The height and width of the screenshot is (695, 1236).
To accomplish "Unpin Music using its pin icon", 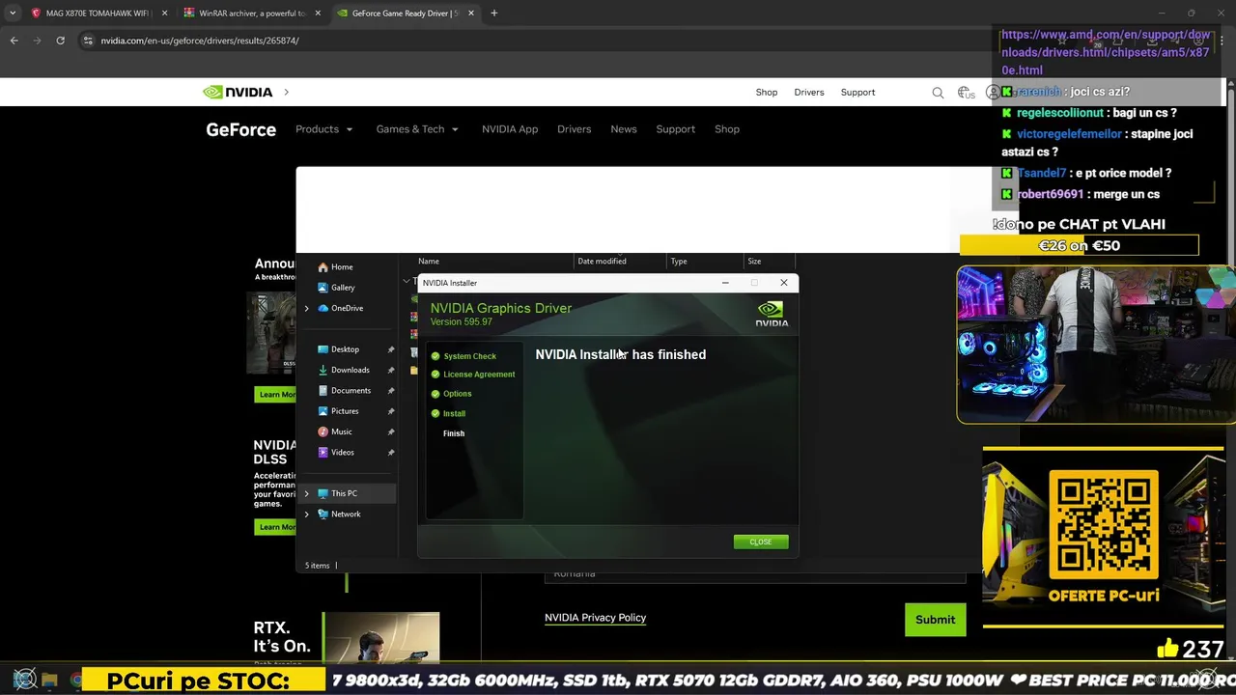I will pos(390,431).
